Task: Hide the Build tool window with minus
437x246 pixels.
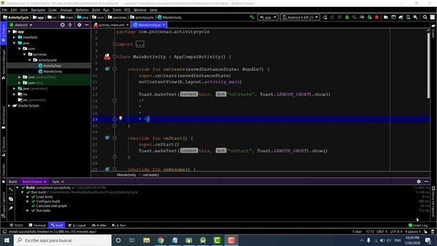Action: point(426,182)
